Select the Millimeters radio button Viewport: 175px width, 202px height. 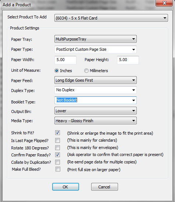point(86,71)
